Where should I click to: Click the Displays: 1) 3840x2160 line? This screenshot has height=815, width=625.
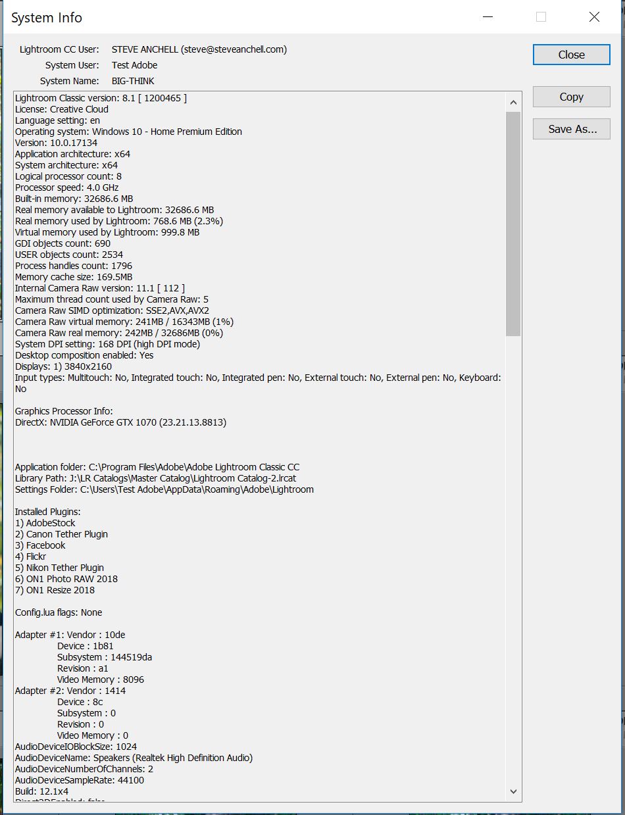(x=63, y=366)
